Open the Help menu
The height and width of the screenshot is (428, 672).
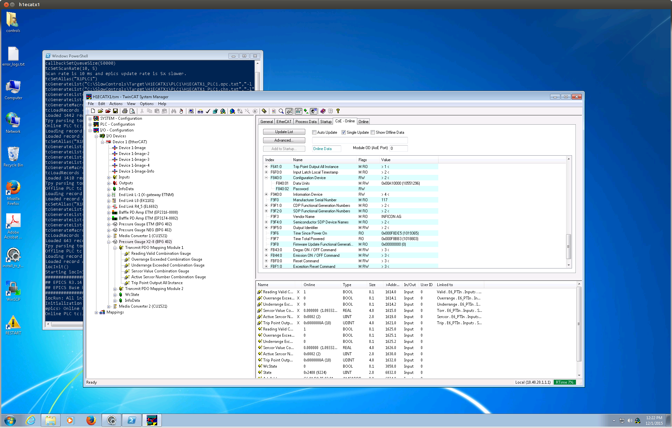click(x=162, y=104)
